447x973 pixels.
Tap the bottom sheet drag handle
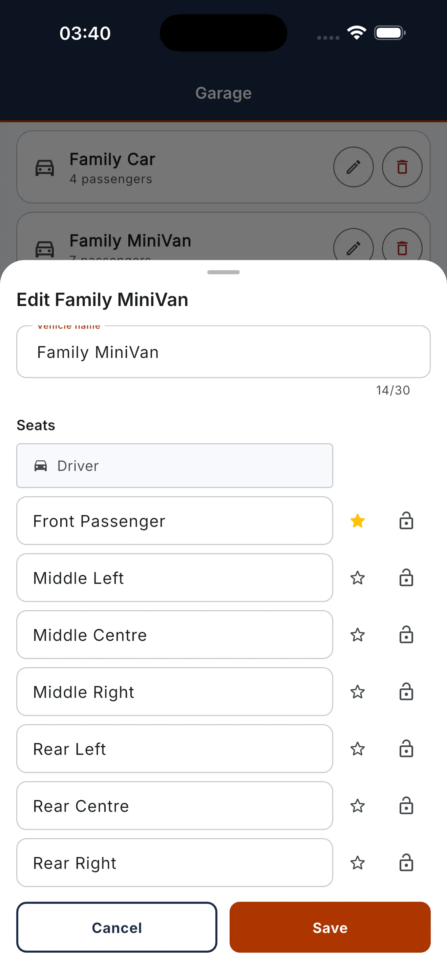[x=223, y=272]
